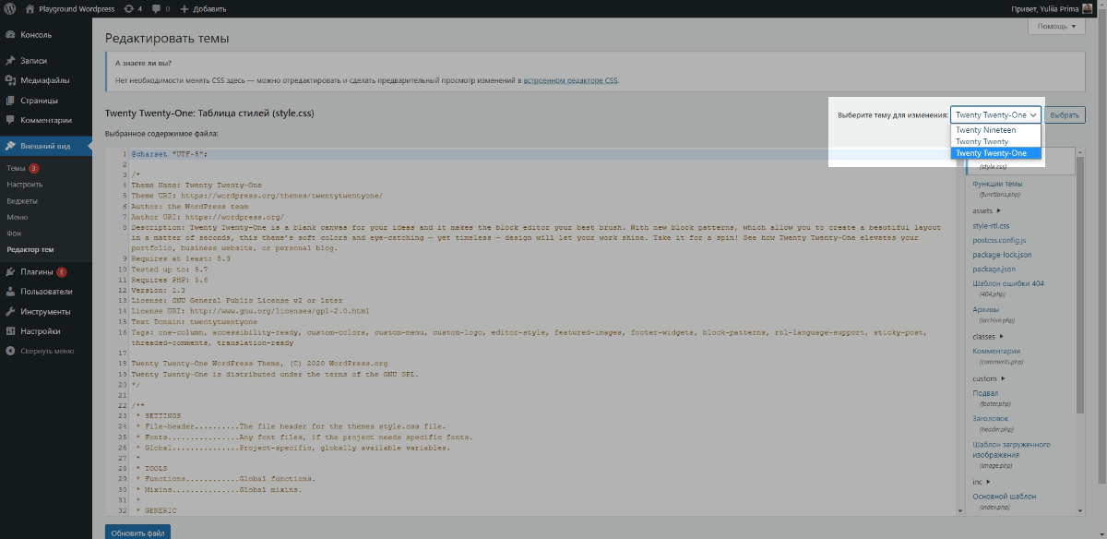The width and height of the screenshot is (1107, 539).
Task: Open Темы submenu item with badge
Action: 22,169
